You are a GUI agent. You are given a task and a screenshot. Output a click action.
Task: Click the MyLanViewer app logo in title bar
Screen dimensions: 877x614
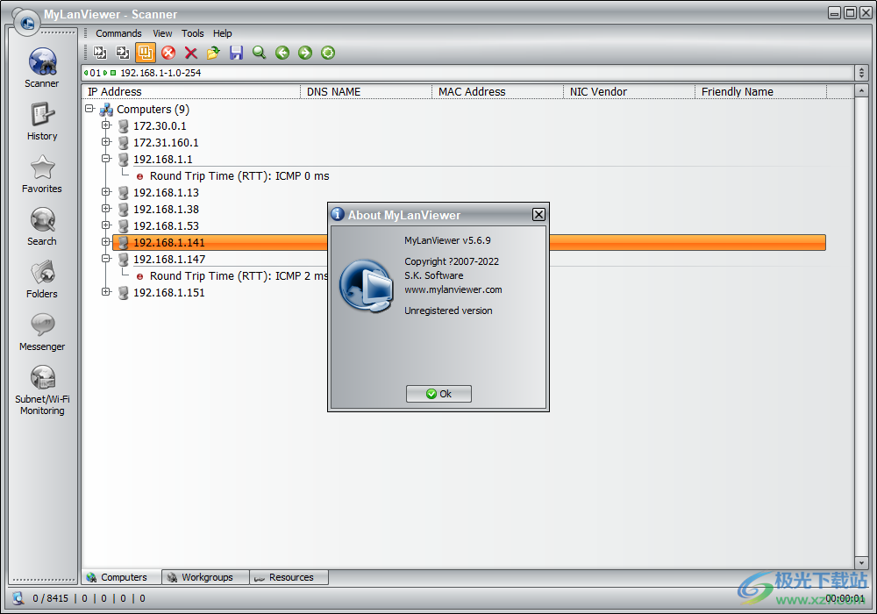point(26,23)
